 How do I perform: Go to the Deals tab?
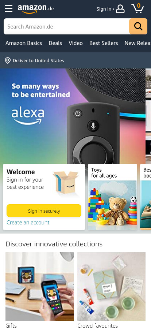(x=55, y=43)
